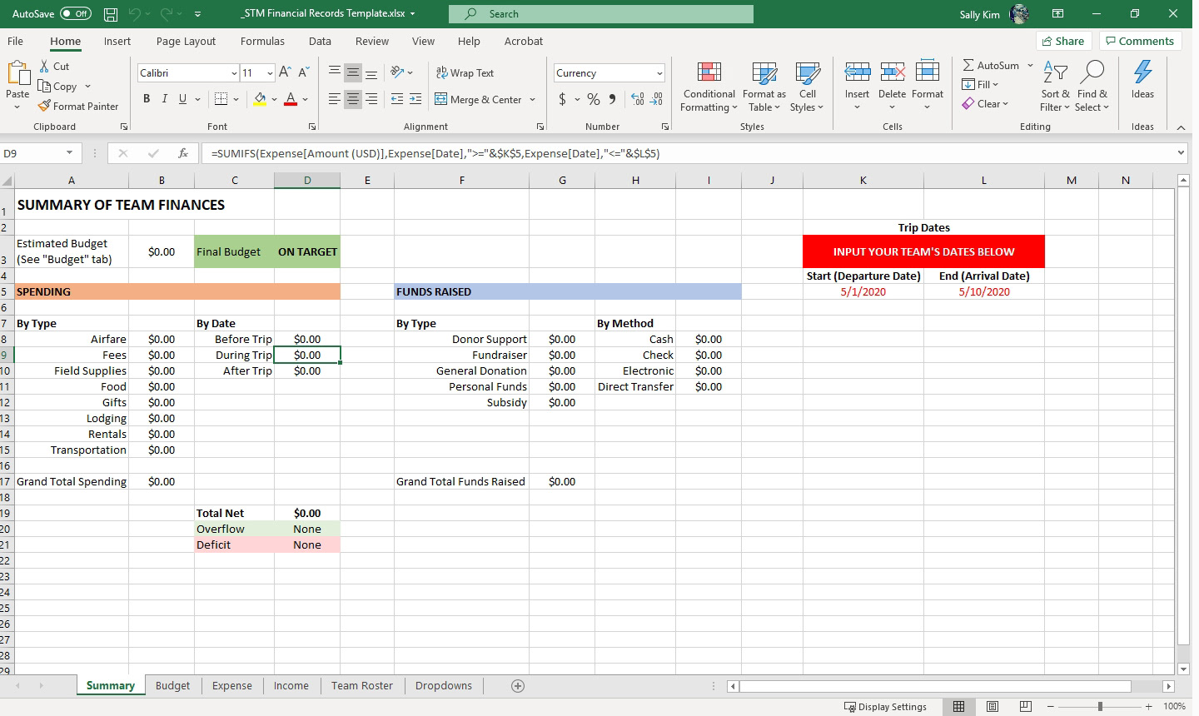Click the Orientation text angle icon
The height and width of the screenshot is (716, 1199).
397,72
